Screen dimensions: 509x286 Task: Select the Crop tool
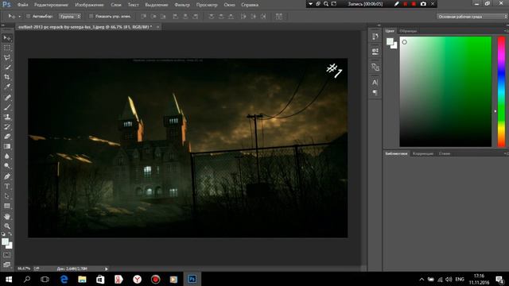pyautogui.click(x=7, y=77)
